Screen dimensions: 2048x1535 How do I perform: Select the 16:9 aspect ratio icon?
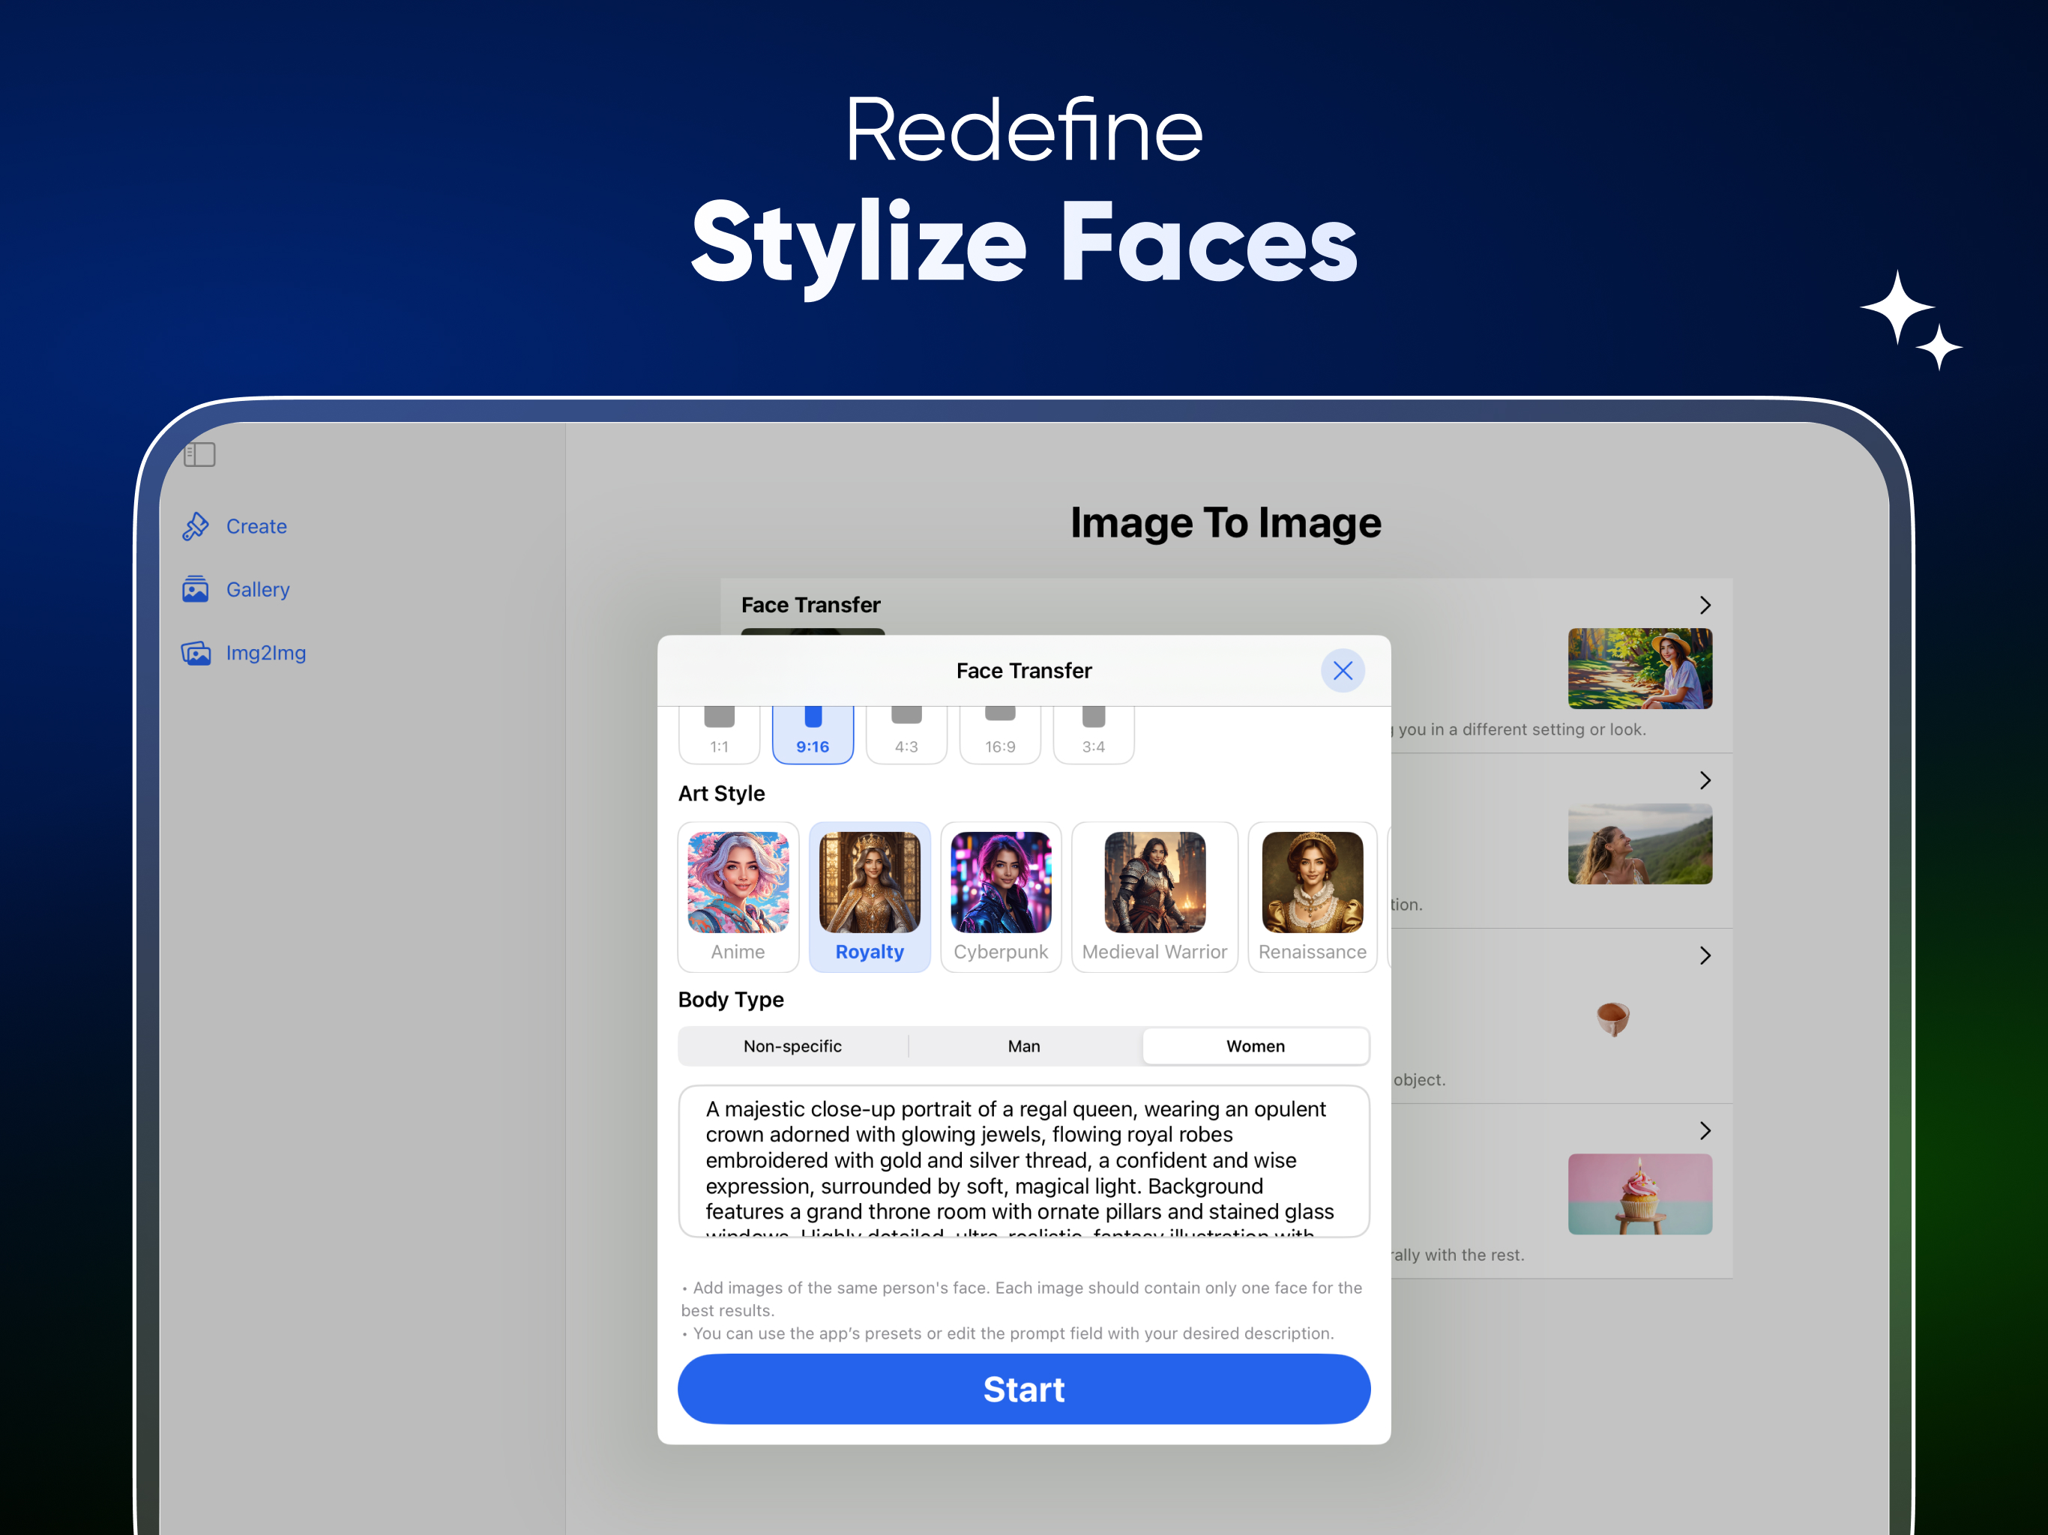click(x=1000, y=713)
